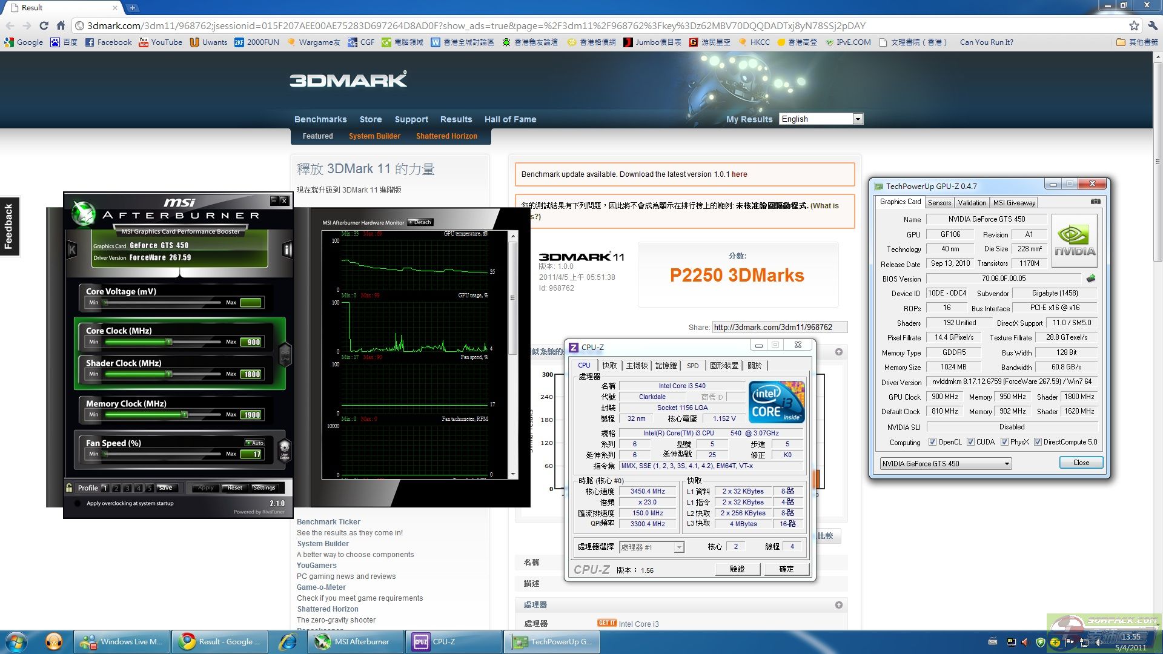Open Afterburner info panel via the 'i' icon

pos(287,249)
